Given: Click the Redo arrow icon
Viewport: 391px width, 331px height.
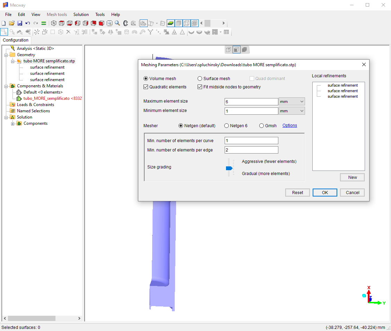Looking at the screenshot, I should tap(36, 23).
